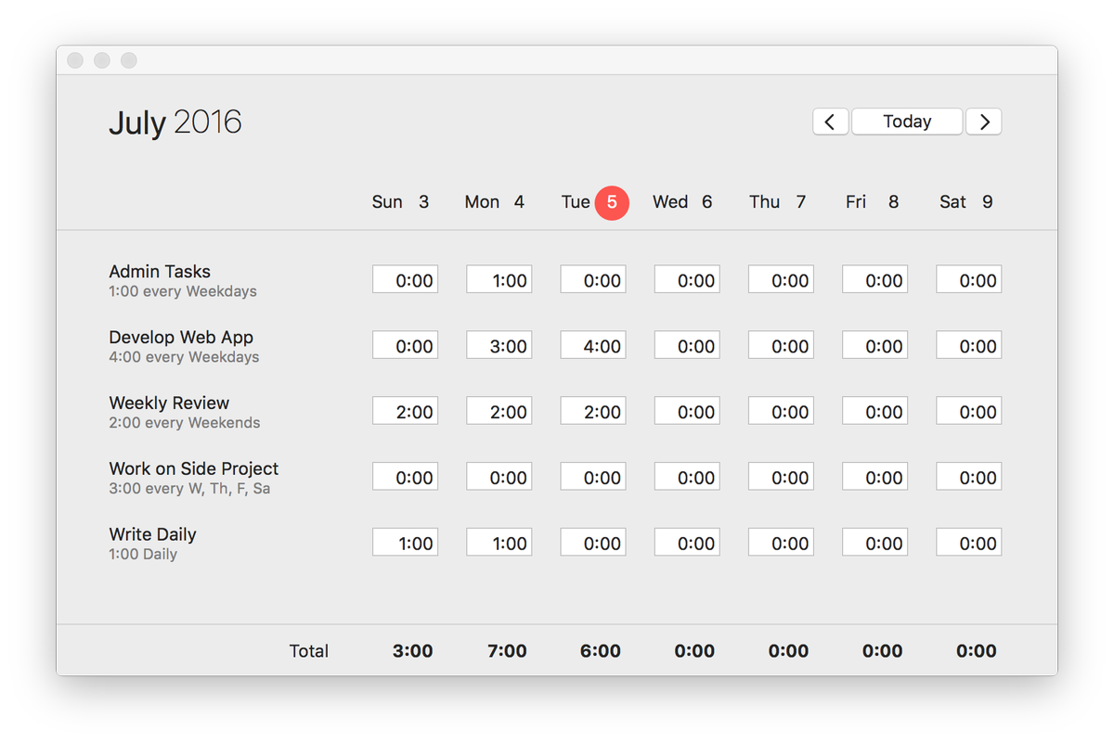
Task: Edit Develop Web App Monday time
Action: coord(499,346)
